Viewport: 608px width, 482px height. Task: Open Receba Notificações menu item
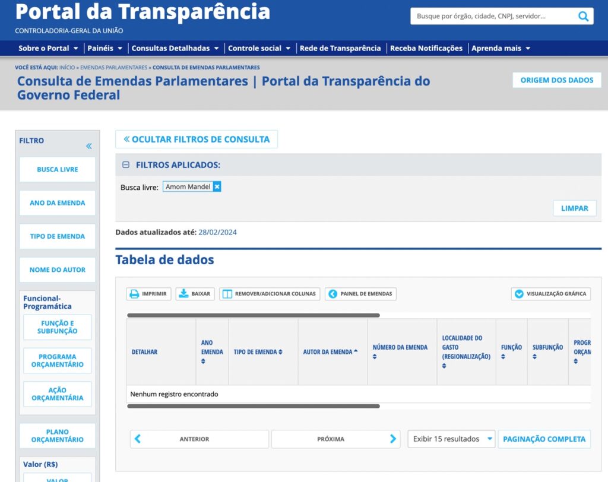[426, 48]
